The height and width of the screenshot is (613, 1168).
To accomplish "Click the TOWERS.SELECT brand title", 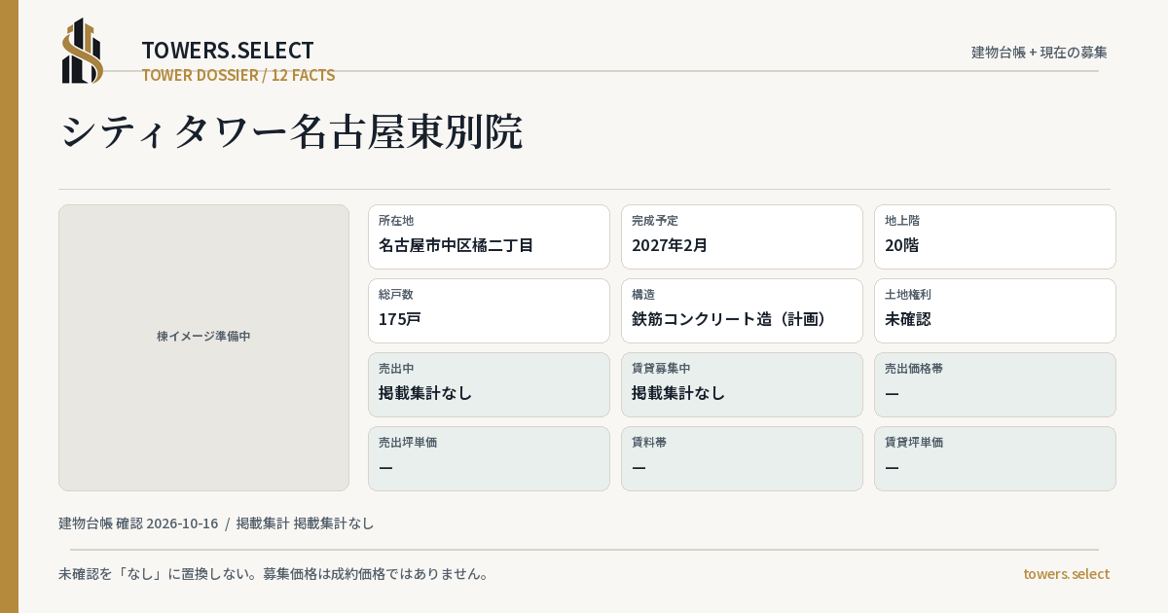I will tap(228, 51).
